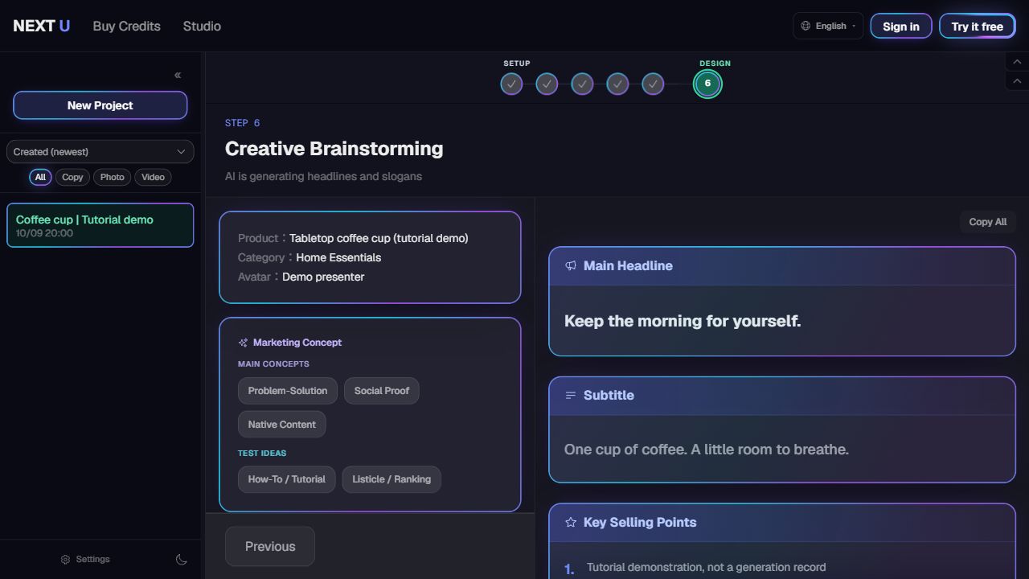Screen dimensions: 1029x579
Task: Click the lower chevron-up button at top right
Action: point(1017,81)
